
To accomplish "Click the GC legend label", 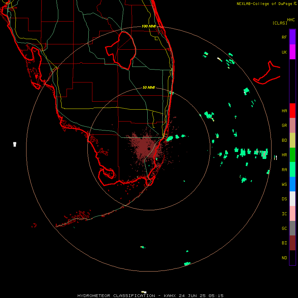I will pyautogui.click(x=284, y=228).
